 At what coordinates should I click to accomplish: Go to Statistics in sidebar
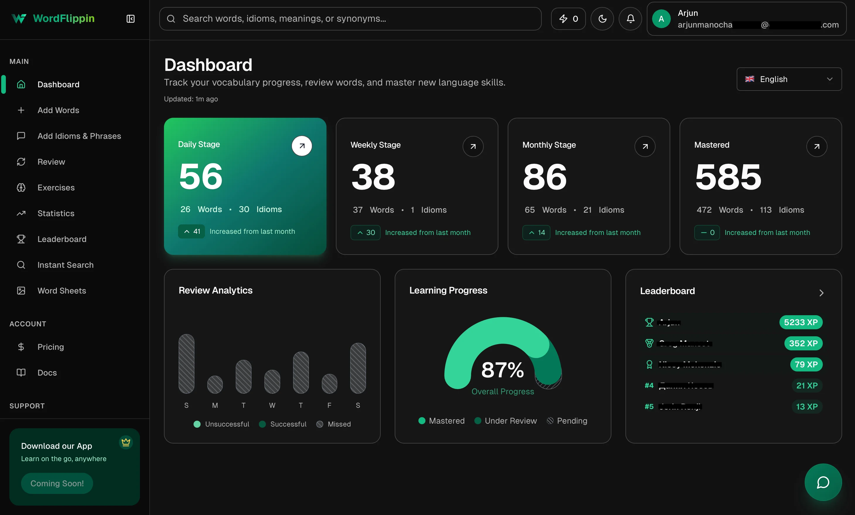click(56, 214)
